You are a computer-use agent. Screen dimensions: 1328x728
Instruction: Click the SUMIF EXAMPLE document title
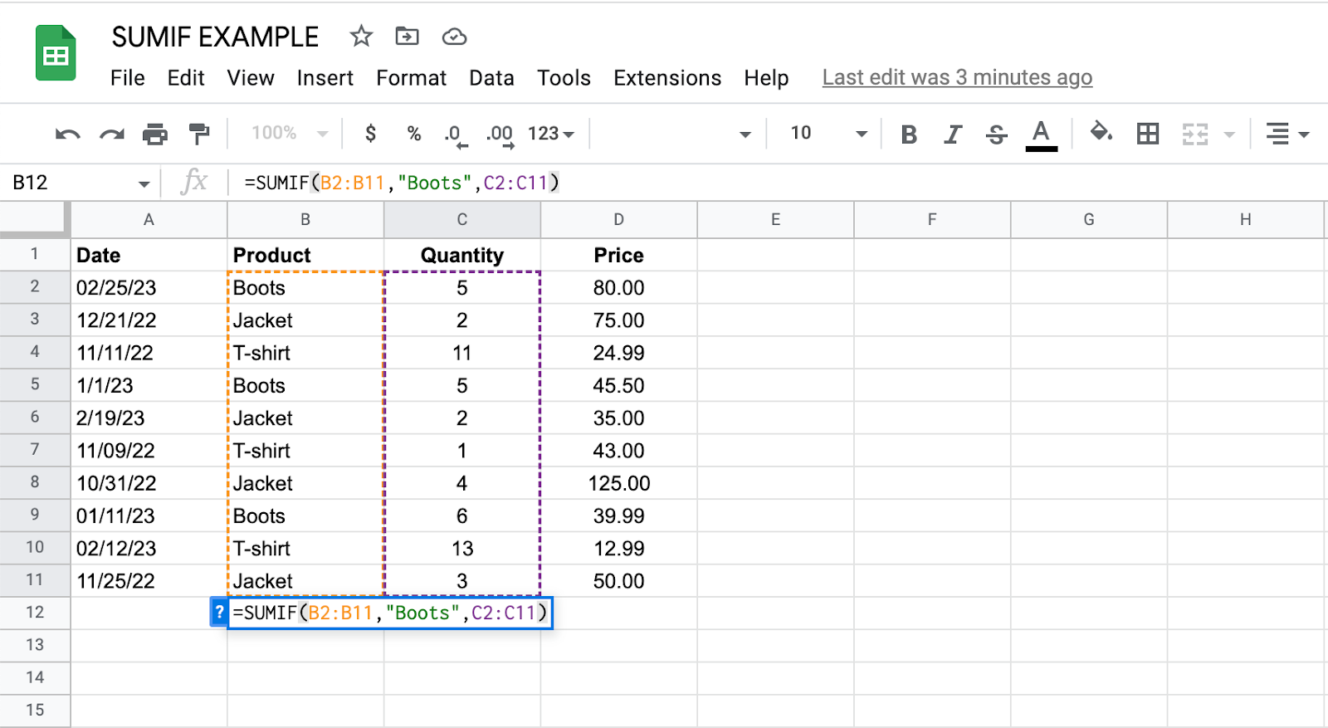(x=215, y=37)
